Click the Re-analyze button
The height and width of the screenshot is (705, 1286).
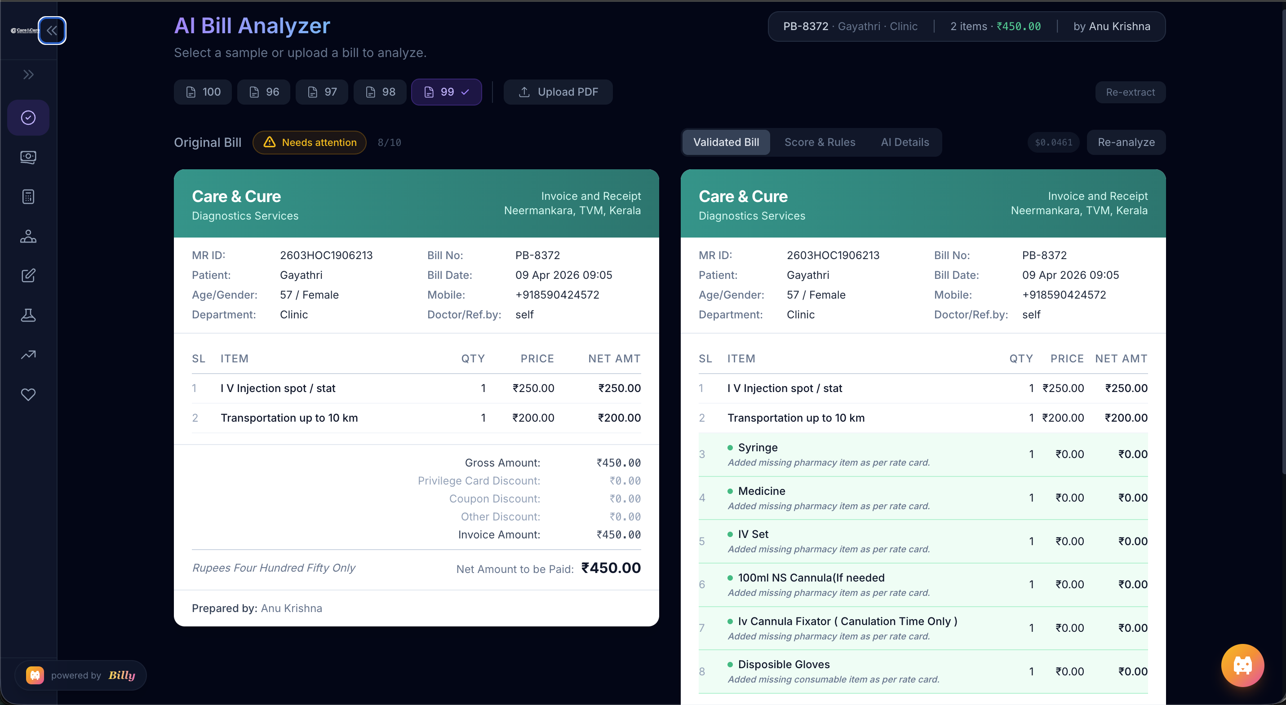1126,142
